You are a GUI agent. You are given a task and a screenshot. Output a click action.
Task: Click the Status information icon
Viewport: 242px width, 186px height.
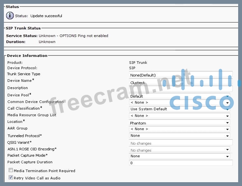click(10, 16)
